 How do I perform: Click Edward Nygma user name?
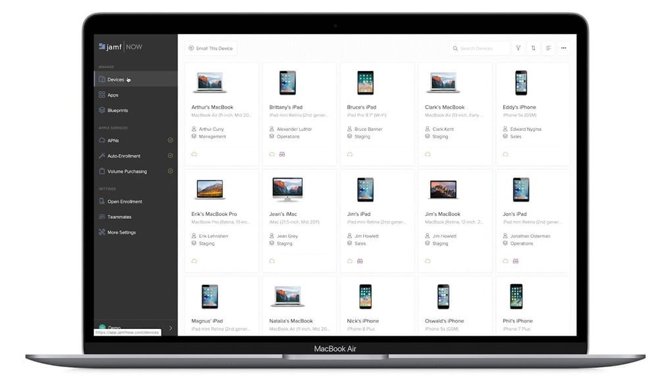point(526,129)
